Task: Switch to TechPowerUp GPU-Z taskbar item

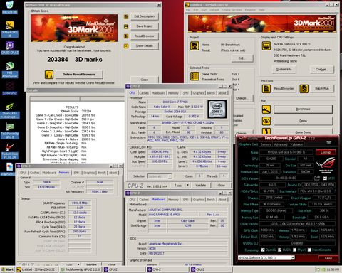Action: click(81, 269)
